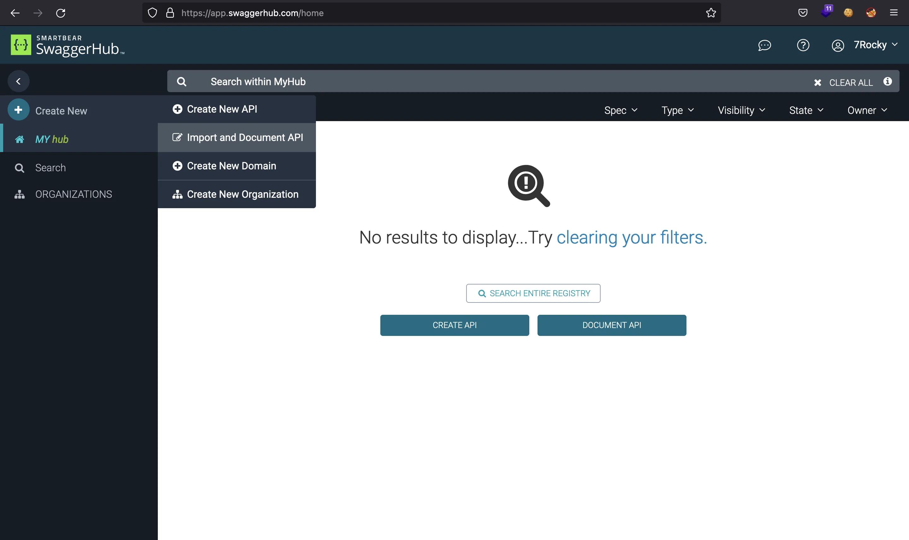The width and height of the screenshot is (909, 540).
Task: Open MY hub in the sidebar
Action: click(x=79, y=139)
